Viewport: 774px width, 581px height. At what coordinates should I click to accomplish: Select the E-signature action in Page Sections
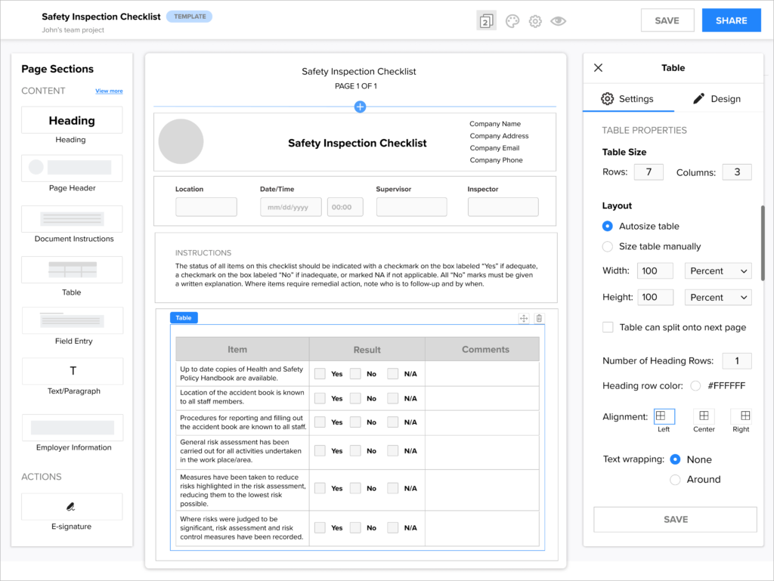[x=71, y=506]
